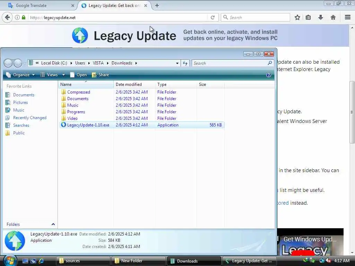Switch to sources taskbar window
The width and height of the screenshot is (355, 266).
83,261
